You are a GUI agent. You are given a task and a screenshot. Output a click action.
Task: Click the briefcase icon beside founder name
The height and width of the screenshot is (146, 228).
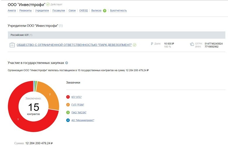click(x=12, y=45)
